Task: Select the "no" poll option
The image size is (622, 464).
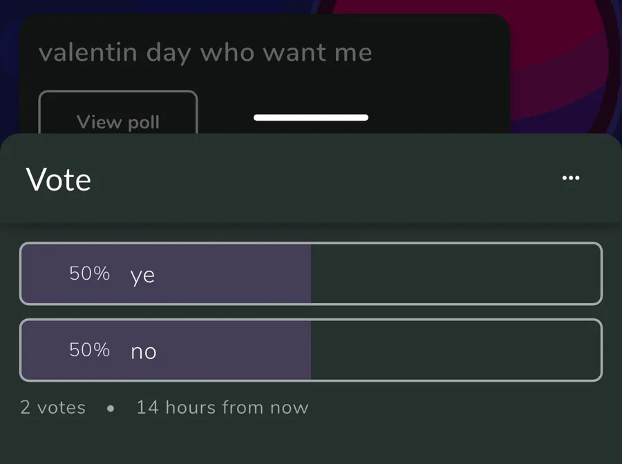Action: tap(310, 350)
